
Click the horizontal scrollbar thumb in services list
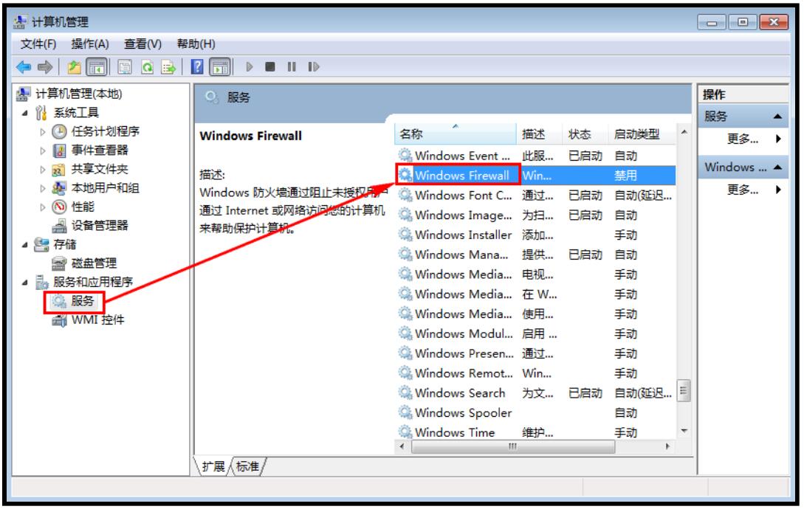coord(513,447)
